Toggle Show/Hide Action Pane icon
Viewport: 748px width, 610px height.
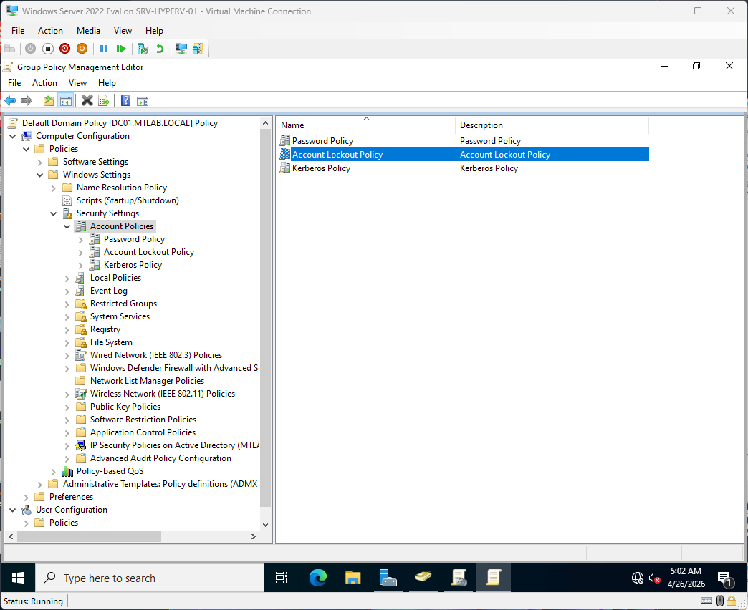click(143, 100)
